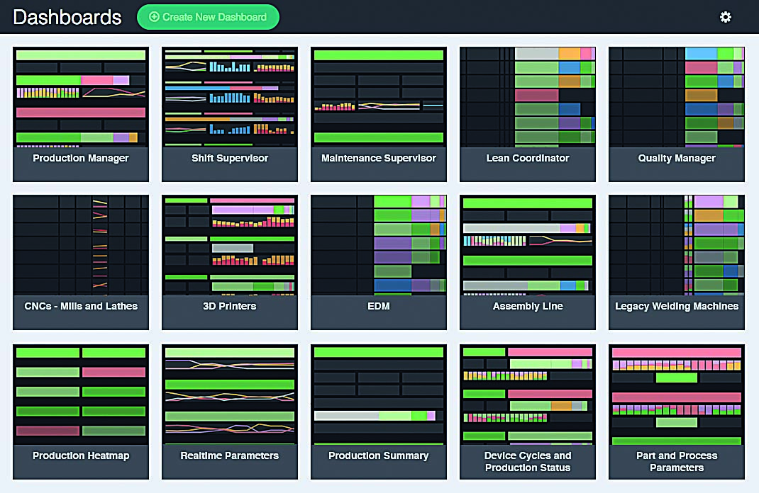Click the Production Manager title label
Image resolution: width=759 pixels, height=493 pixels.
tap(81, 158)
